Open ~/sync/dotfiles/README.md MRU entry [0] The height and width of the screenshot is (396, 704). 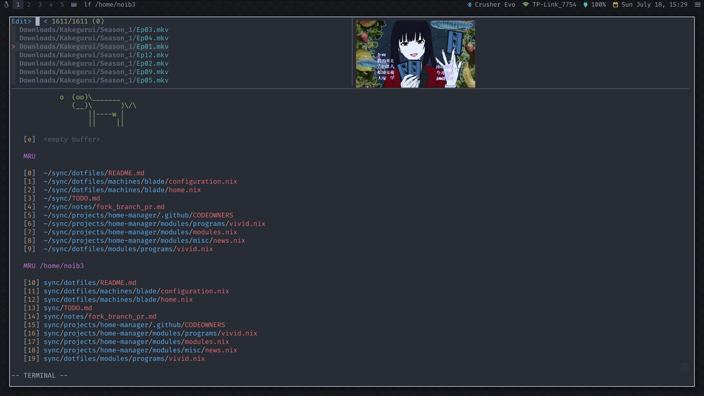point(94,173)
